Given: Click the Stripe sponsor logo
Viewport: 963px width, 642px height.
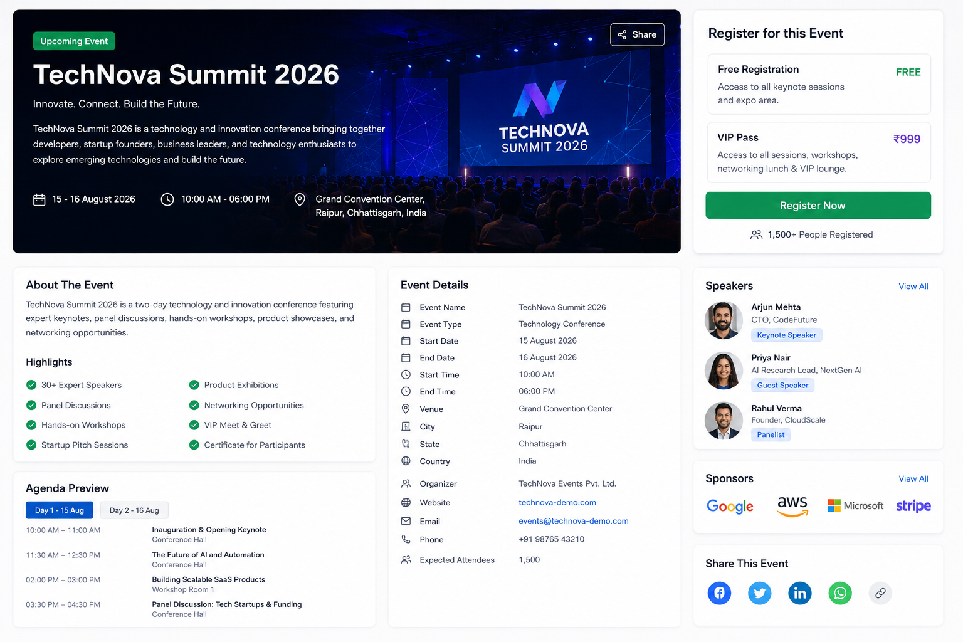Looking at the screenshot, I should [x=913, y=507].
